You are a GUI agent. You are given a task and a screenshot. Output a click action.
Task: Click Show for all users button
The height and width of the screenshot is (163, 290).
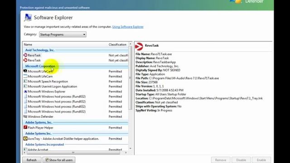coord(59,160)
